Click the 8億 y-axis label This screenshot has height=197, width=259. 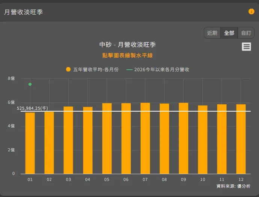[x=11, y=79]
